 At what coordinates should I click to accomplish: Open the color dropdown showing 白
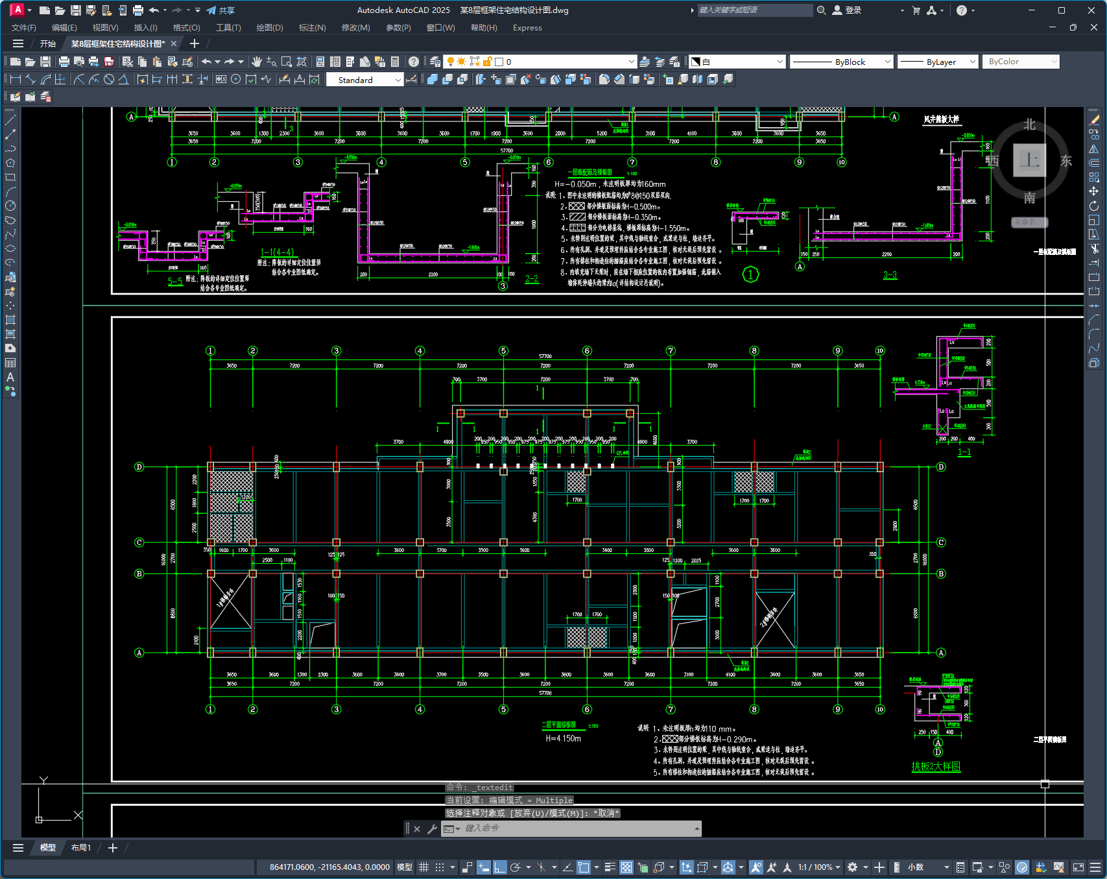tap(737, 62)
